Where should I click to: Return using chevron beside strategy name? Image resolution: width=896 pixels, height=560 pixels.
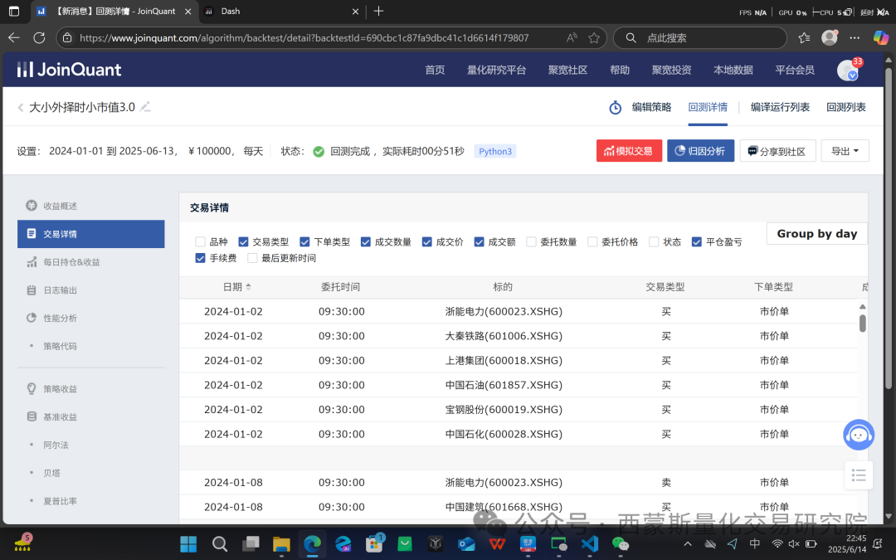click(x=21, y=107)
